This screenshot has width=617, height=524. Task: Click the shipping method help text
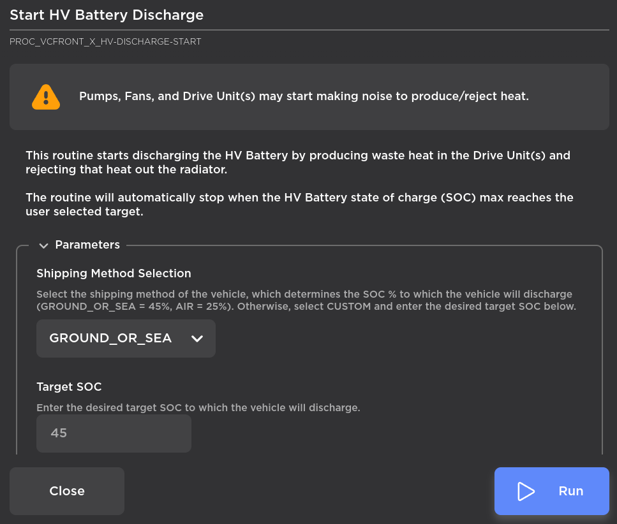[305, 300]
